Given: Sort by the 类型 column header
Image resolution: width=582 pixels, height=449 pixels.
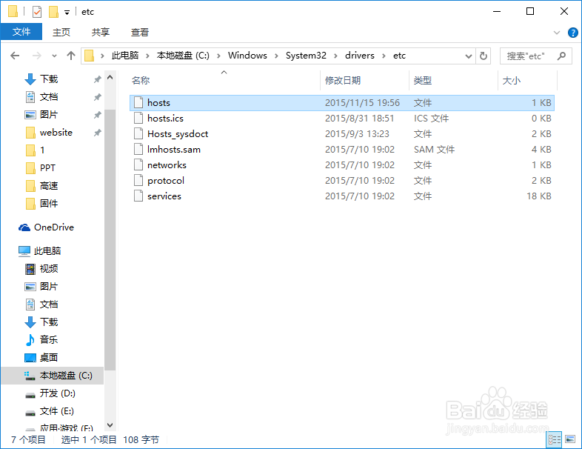Looking at the screenshot, I should click(x=454, y=80).
